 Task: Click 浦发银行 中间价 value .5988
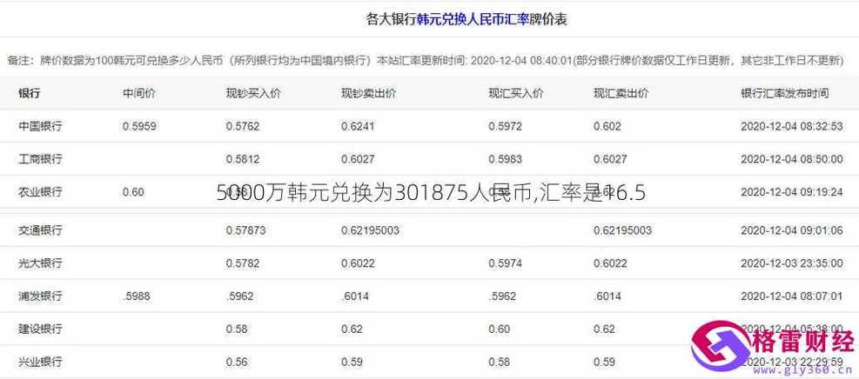pos(137,296)
